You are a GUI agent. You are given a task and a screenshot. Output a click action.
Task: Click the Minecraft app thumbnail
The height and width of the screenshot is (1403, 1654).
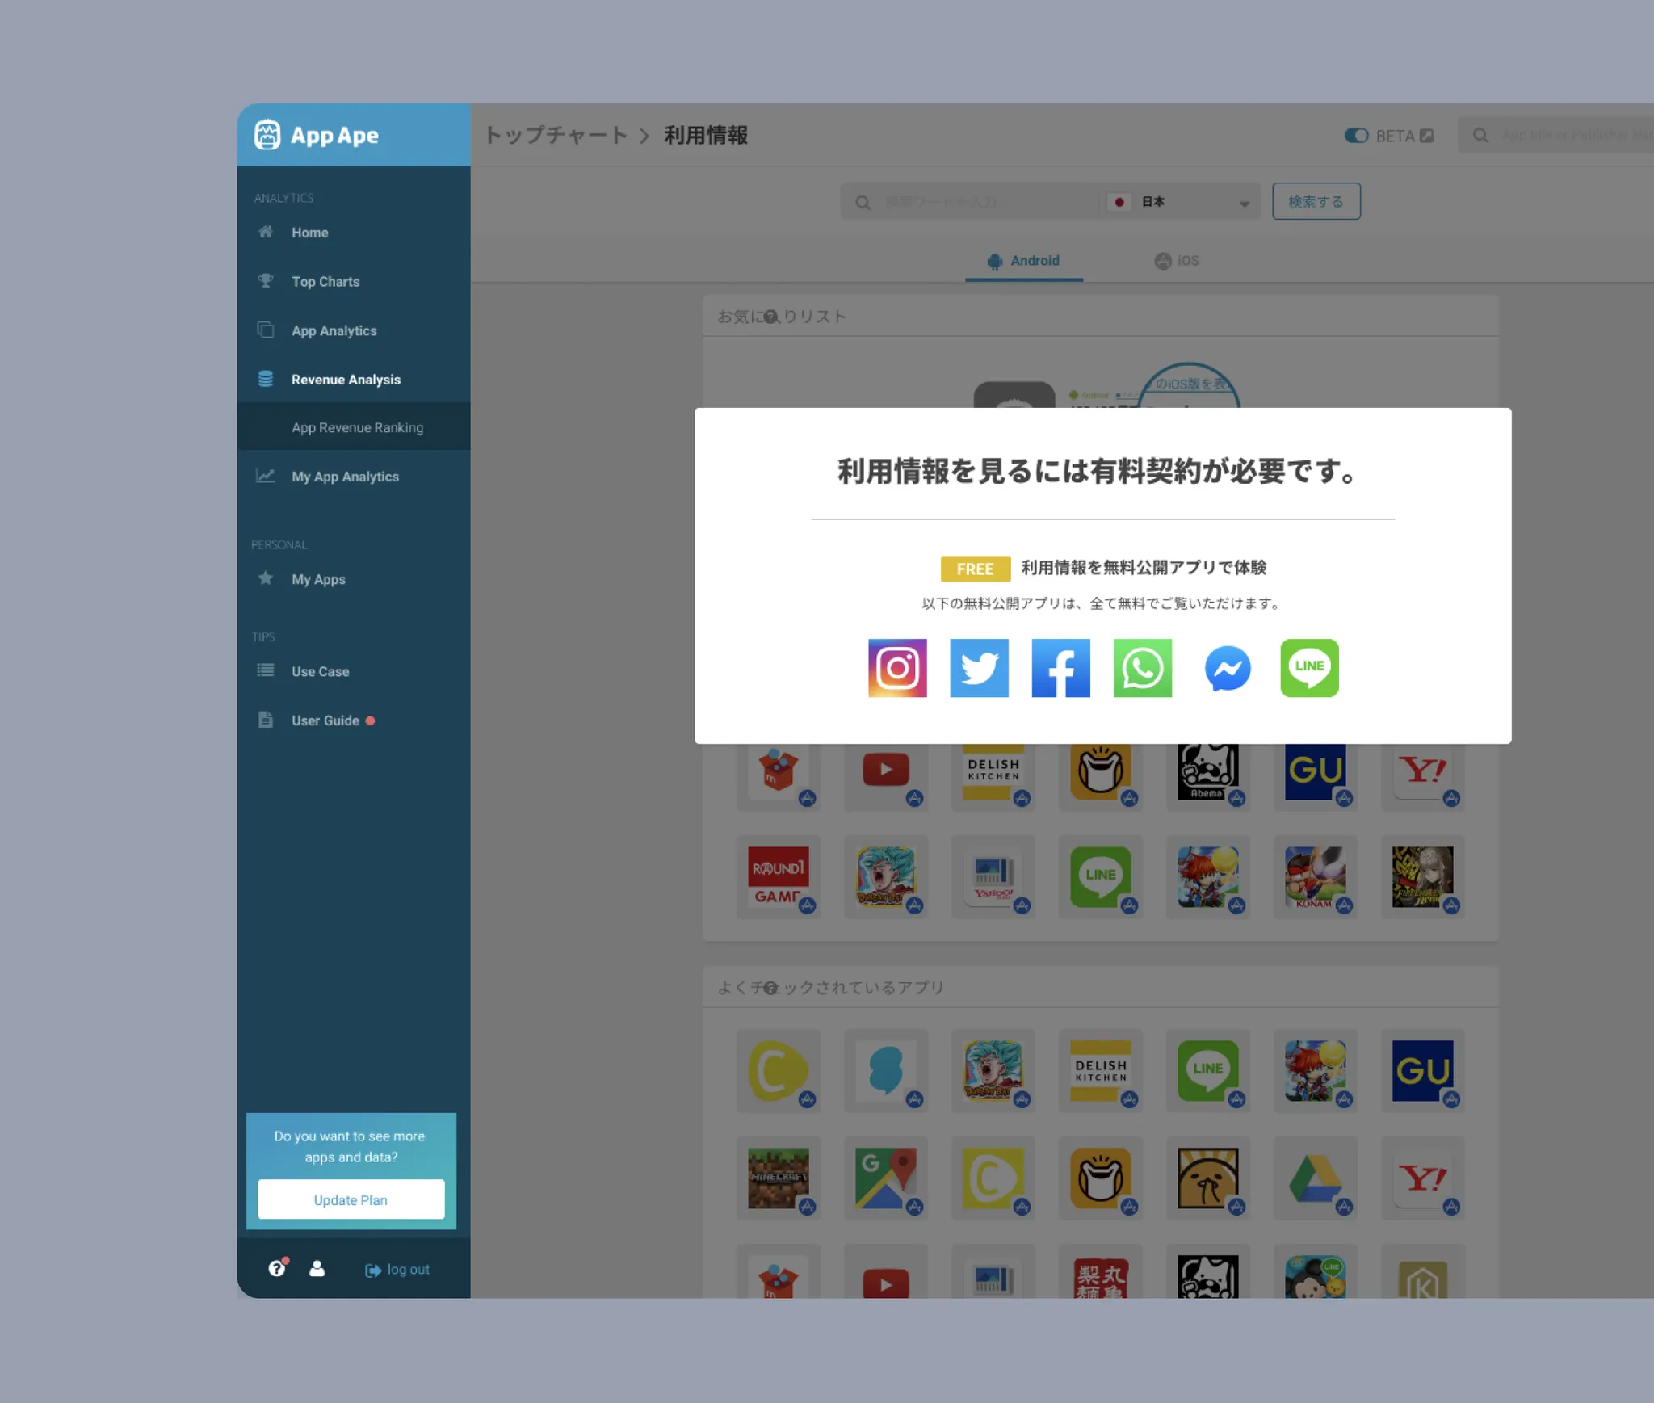click(778, 1178)
